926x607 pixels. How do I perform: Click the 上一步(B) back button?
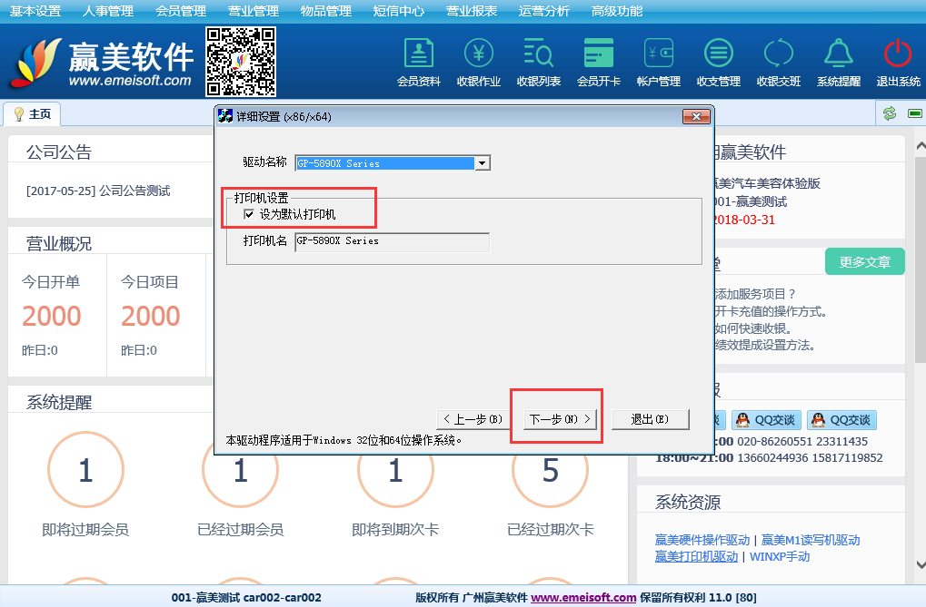point(471,419)
